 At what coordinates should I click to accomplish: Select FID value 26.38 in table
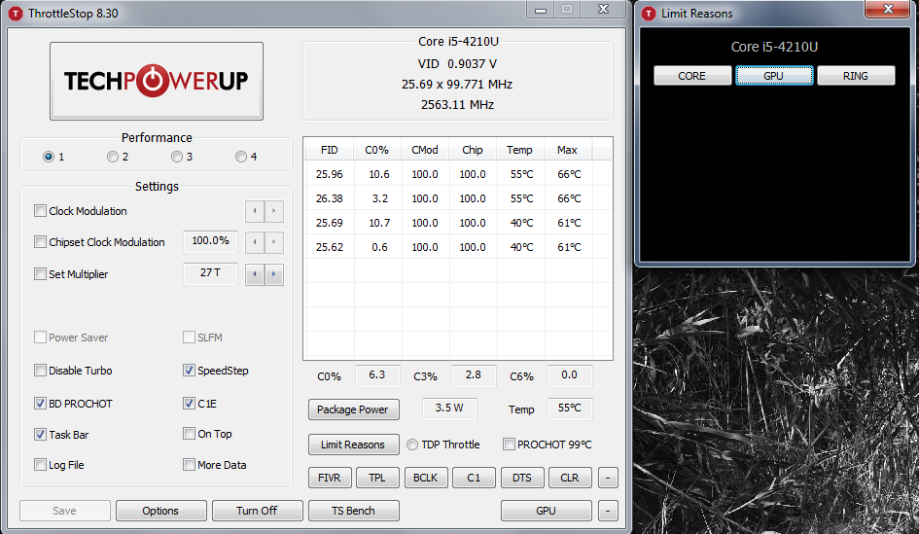[x=330, y=198]
